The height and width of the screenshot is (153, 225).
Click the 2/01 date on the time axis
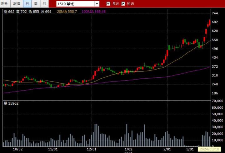click(x=168, y=149)
